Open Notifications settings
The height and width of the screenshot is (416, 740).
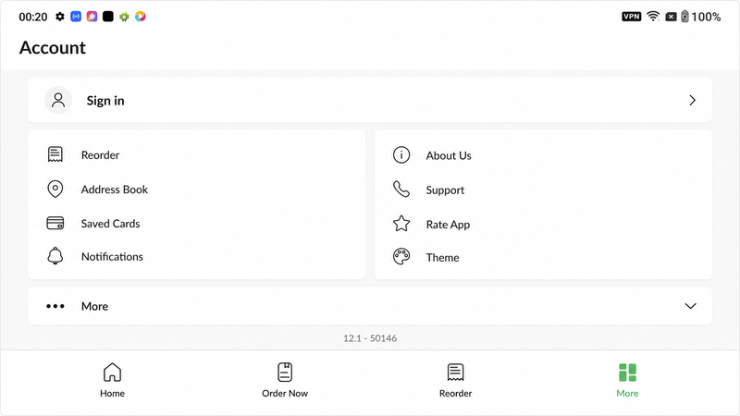pos(112,257)
